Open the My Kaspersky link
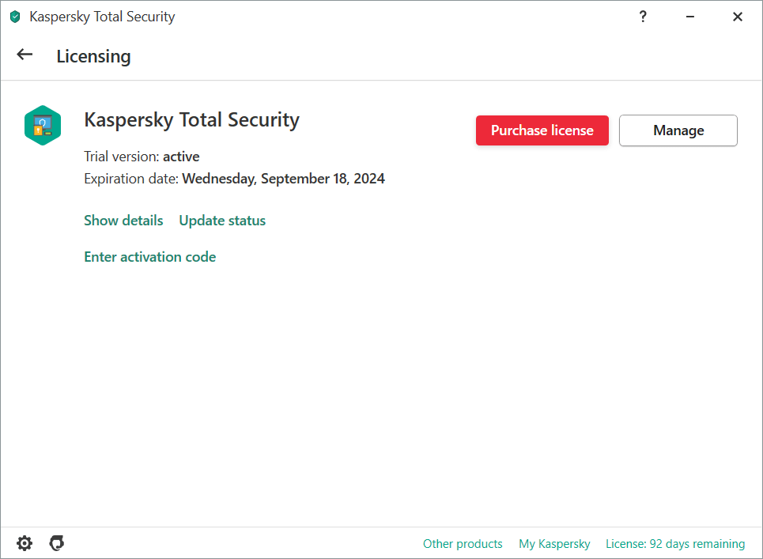The image size is (763, 559). (x=554, y=544)
